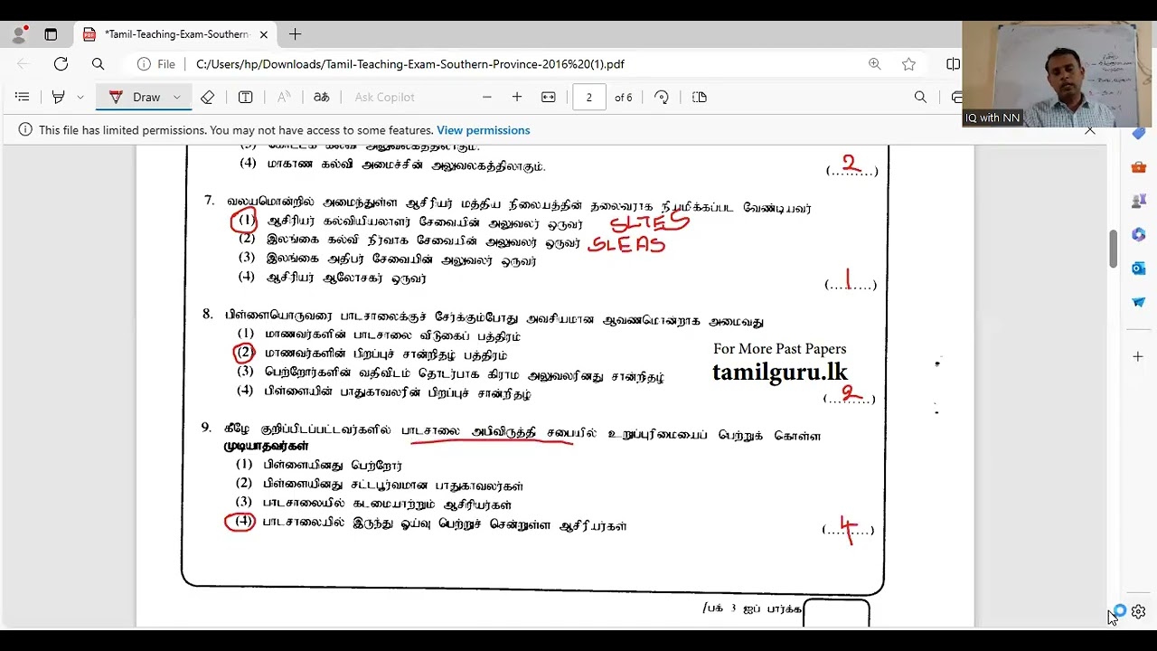Viewport: 1157px width, 651px height.
Task: Click the vertical scrollbar thumb
Action: pyautogui.click(x=1114, y=249)
